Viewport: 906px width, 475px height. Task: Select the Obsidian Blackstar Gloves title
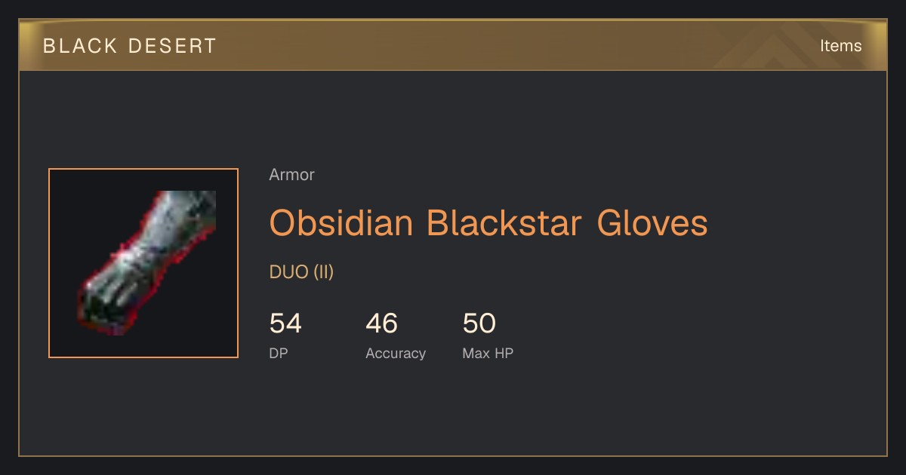click(x=488, y=223)
